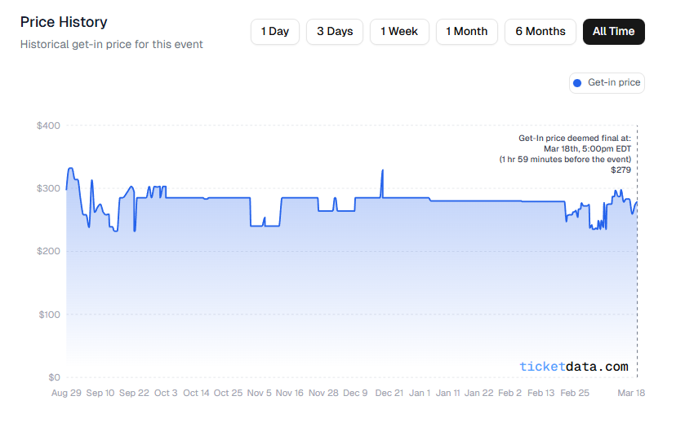This screenshot has height=427, width=685.
Task: Click the $200 y-axis label
Action: [x=48, y=252]
